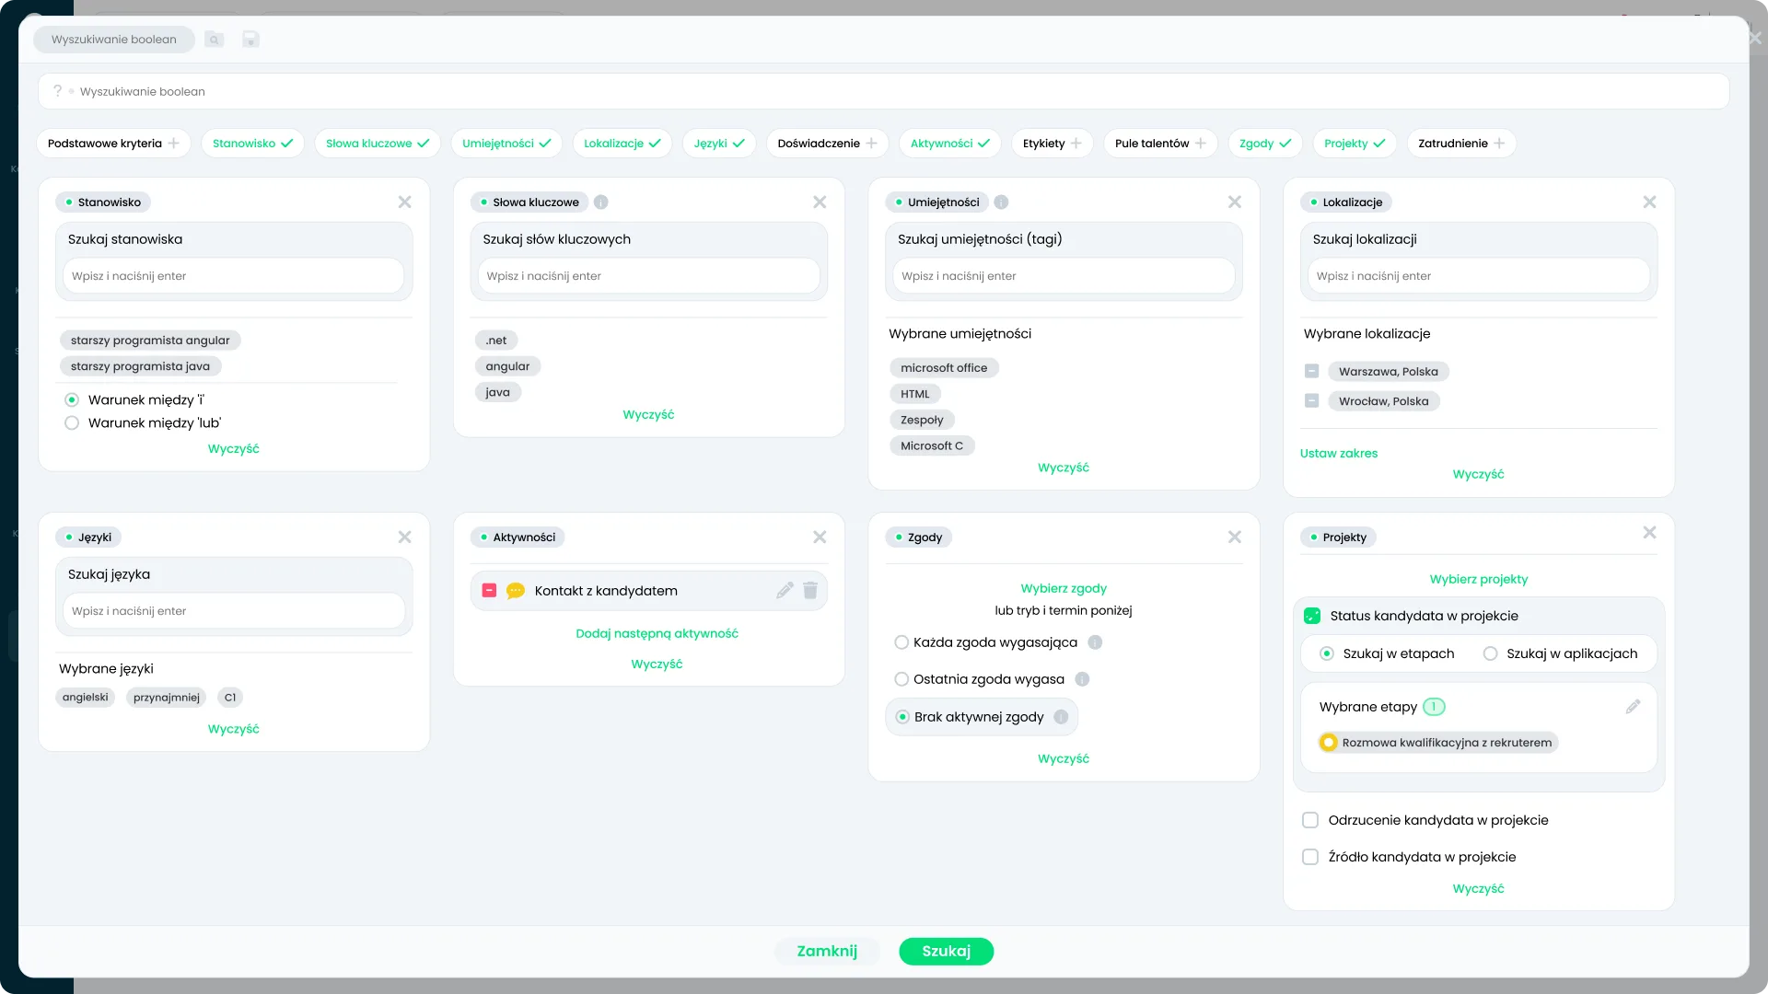Delete the Kontakt z kandydatem activity
This screenshot has width=1768, height=994.
coord(810,591)
